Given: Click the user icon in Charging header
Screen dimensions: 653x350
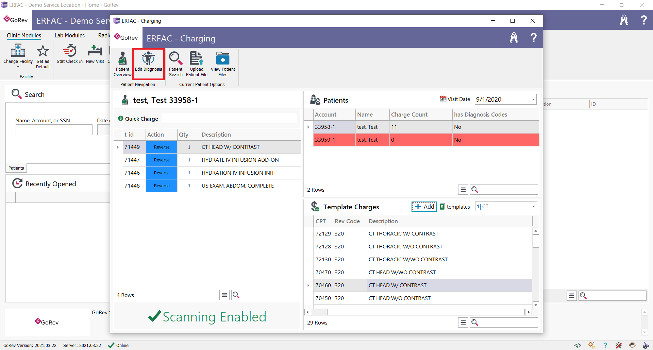Looking at the screenshot, I should pos(514,38).
